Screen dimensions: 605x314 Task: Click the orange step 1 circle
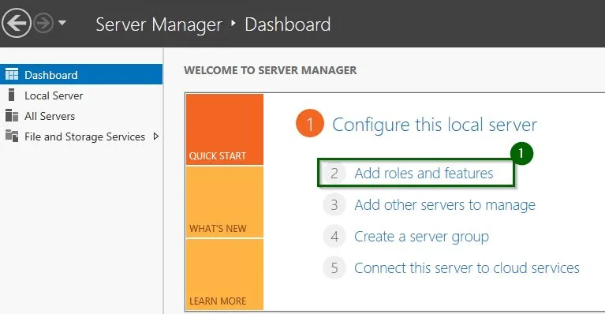click(x=310, y=124)
